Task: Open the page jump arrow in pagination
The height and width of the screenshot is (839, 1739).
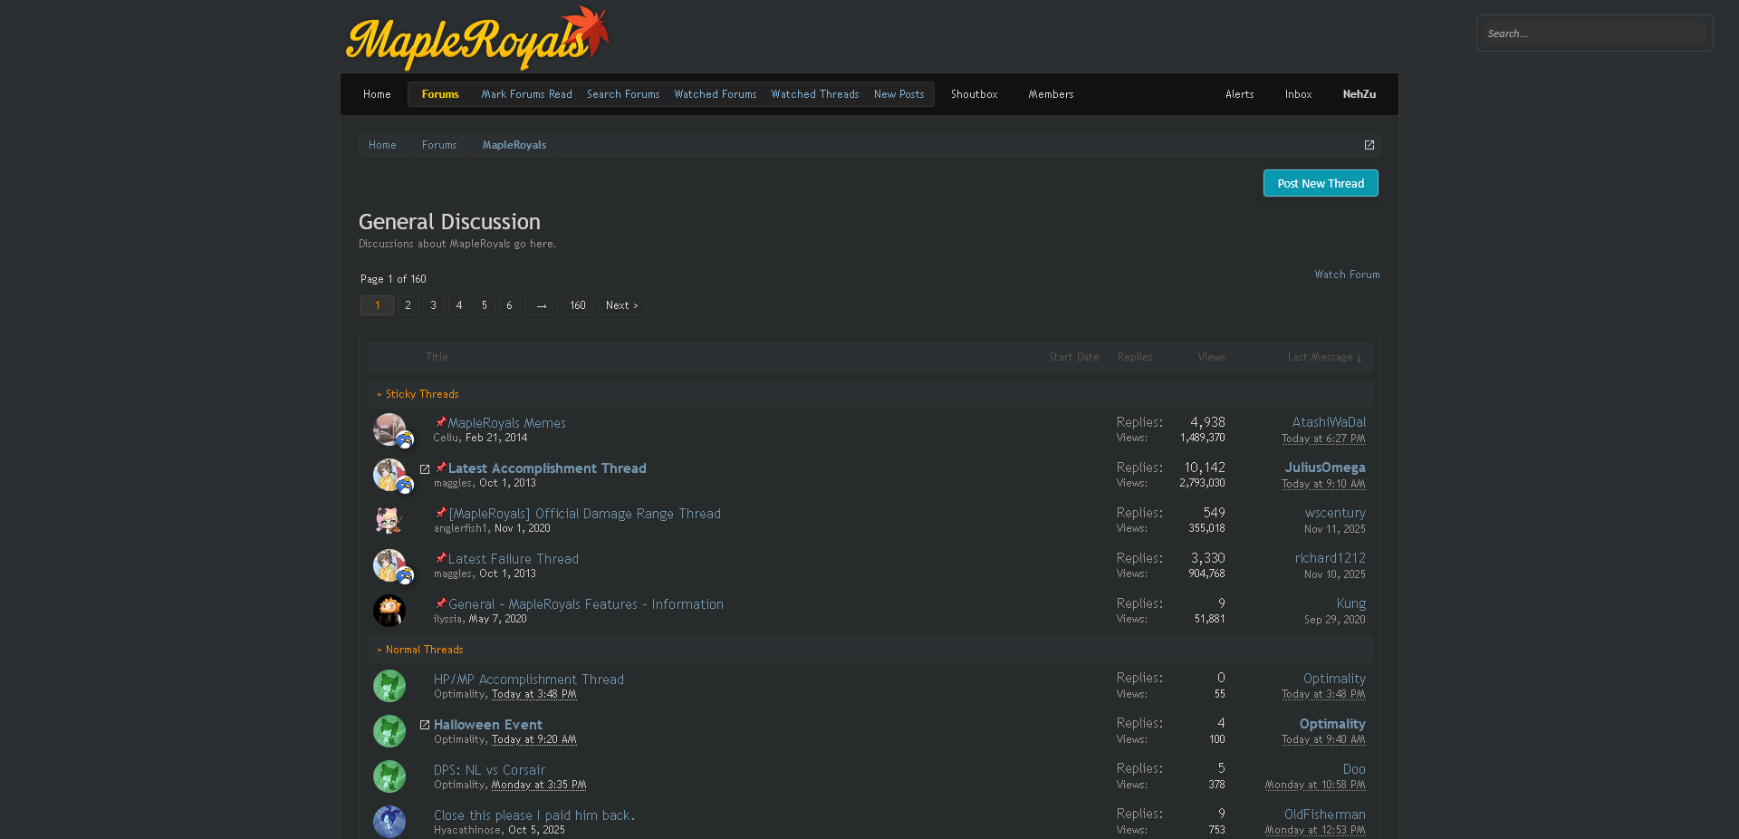Action: [x=541, y=305]
